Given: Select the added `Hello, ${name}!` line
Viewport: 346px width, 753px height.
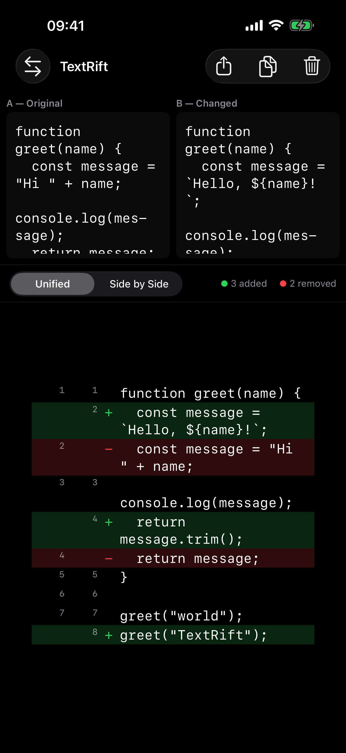Looking at the screenshot, I should [x=173, y=421].
